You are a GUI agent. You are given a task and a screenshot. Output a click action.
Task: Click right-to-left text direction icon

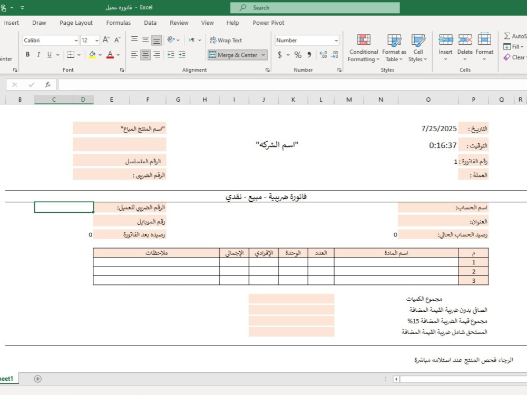pyautogui.click(x=192, y=40)
